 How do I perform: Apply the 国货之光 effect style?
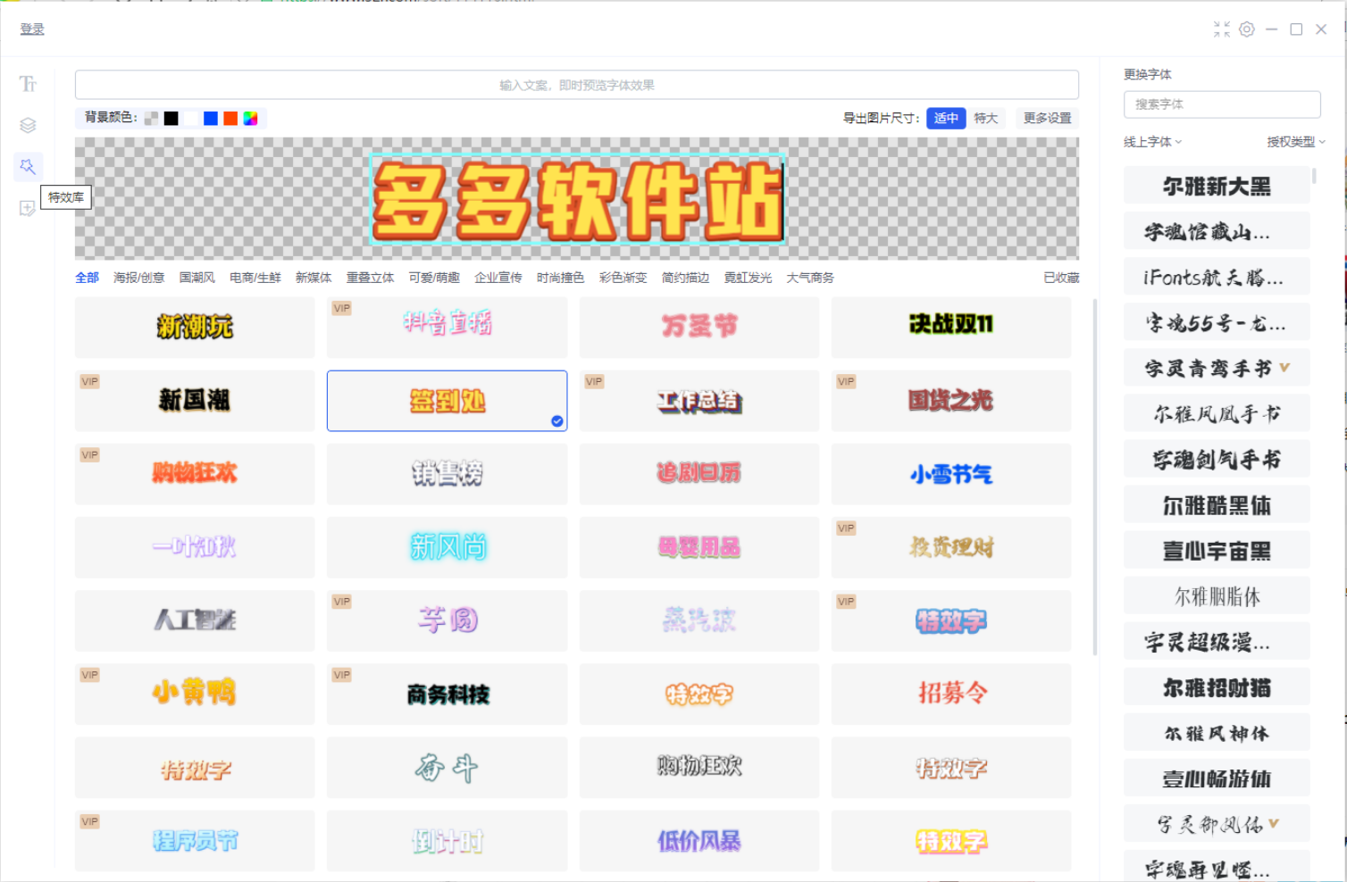coord(951,401)
